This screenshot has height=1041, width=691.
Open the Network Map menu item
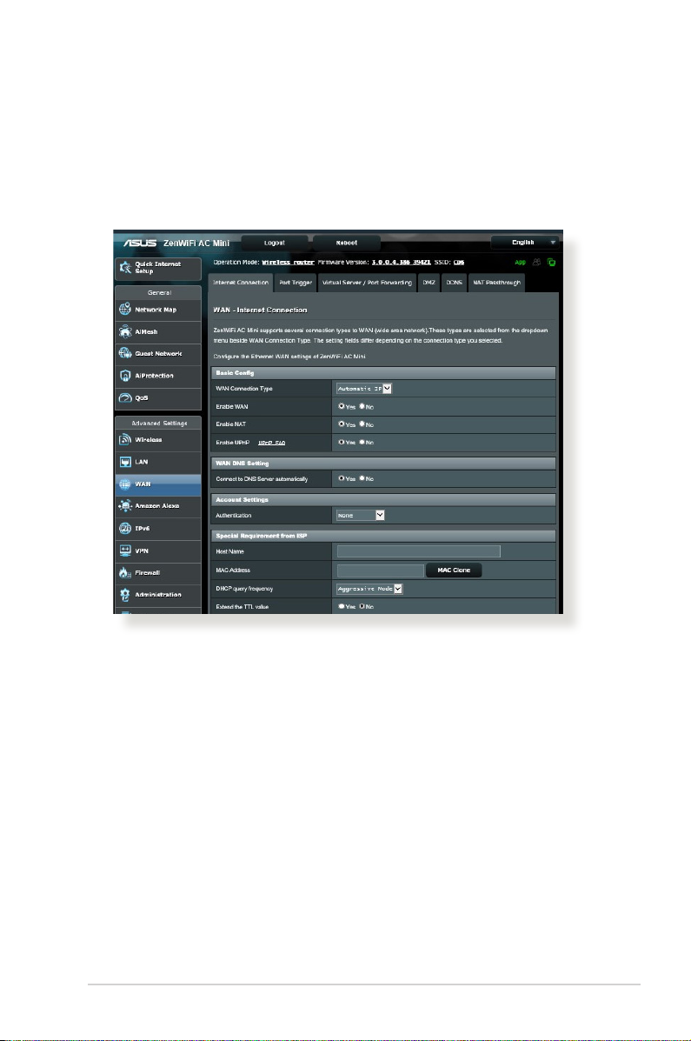[158, 310]
